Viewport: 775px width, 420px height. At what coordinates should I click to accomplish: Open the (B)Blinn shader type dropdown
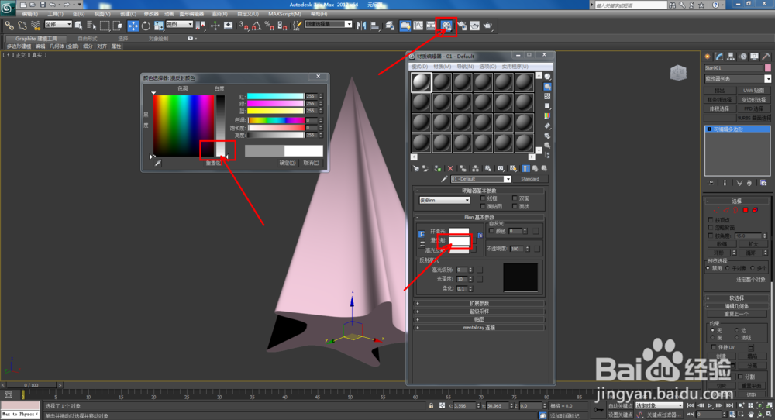tap(444, 200)
